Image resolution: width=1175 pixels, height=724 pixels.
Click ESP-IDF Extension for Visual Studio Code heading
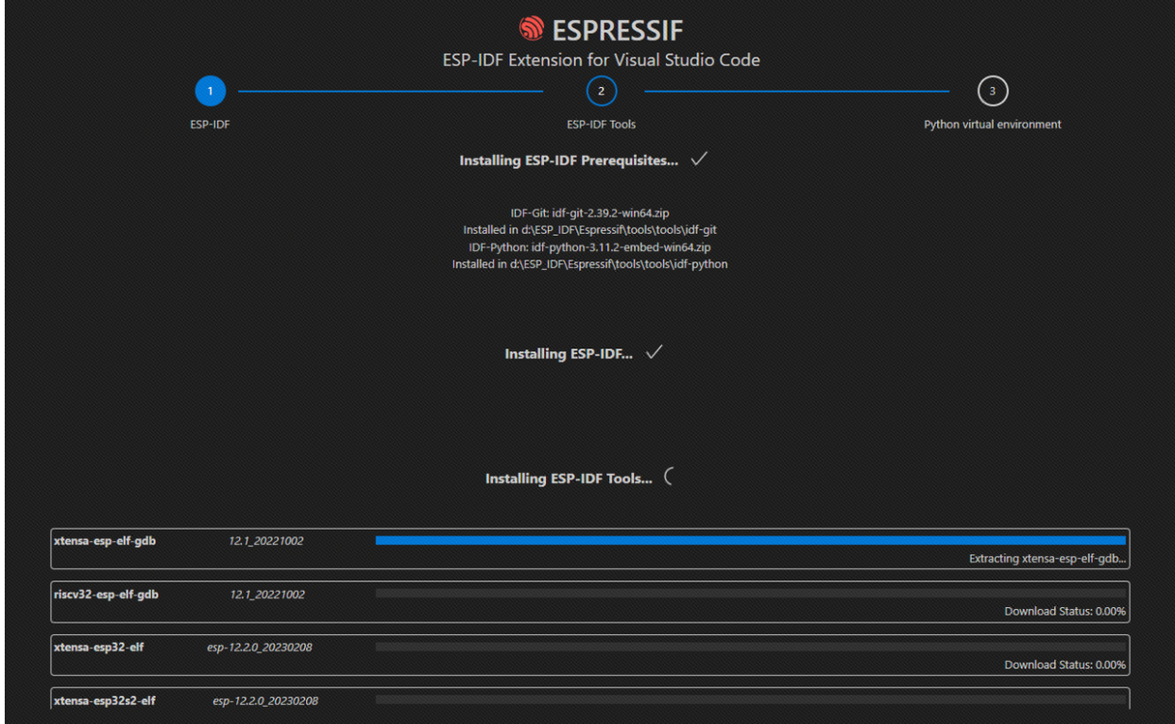click(x=602, y=59)
